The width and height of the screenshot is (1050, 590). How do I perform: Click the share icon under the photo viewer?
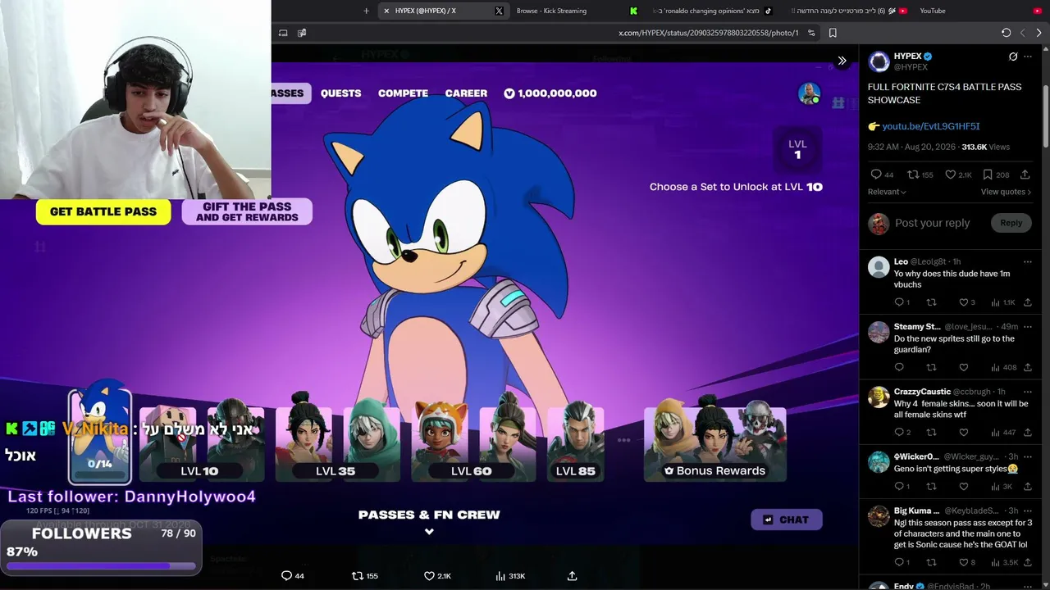[572, 576]
